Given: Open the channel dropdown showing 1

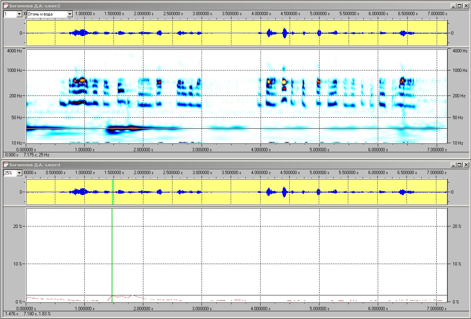Looking at the screenshot, I should 20,14.
